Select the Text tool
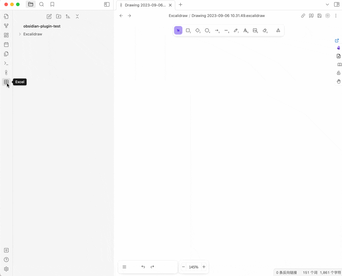Viewport: 342px width, 276px height. tap(245, 30)
